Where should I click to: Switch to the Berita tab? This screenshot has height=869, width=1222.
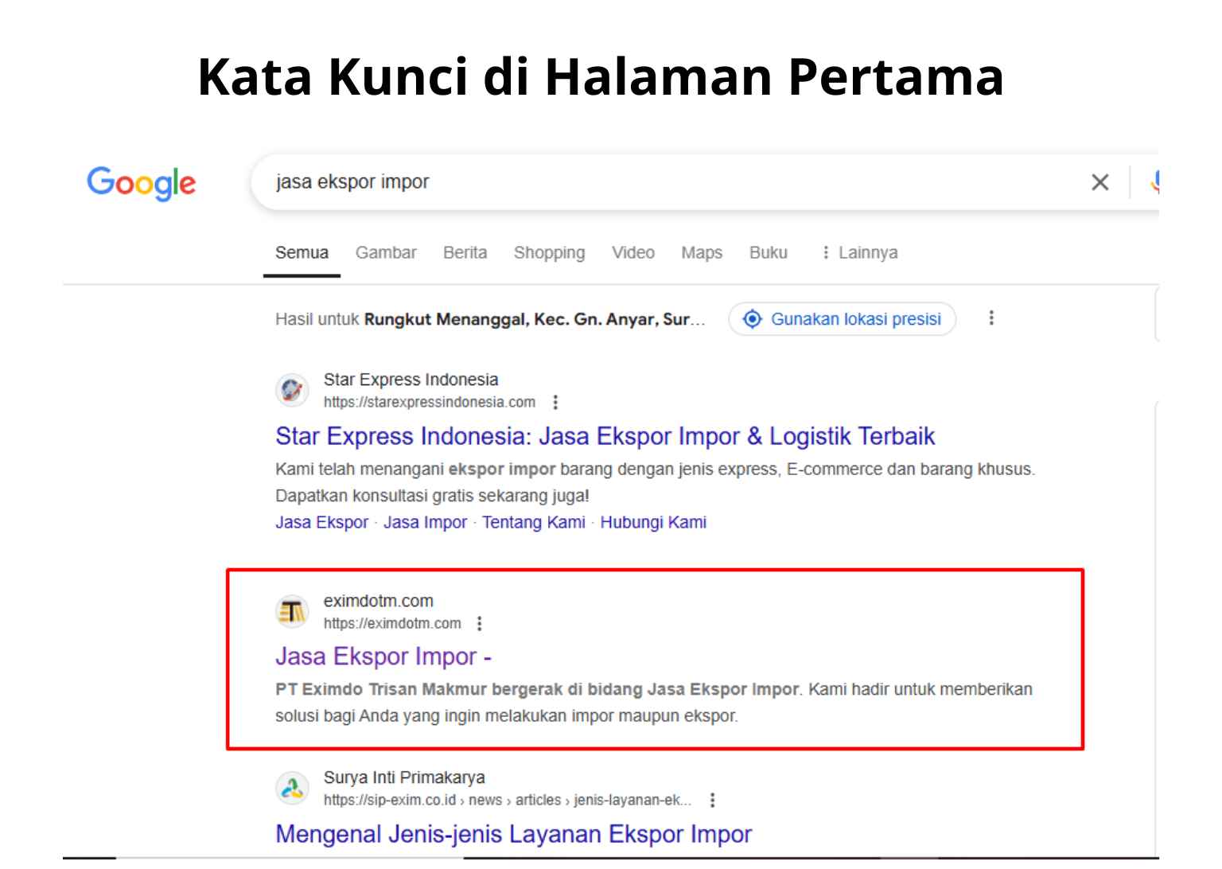click(465, 253)
